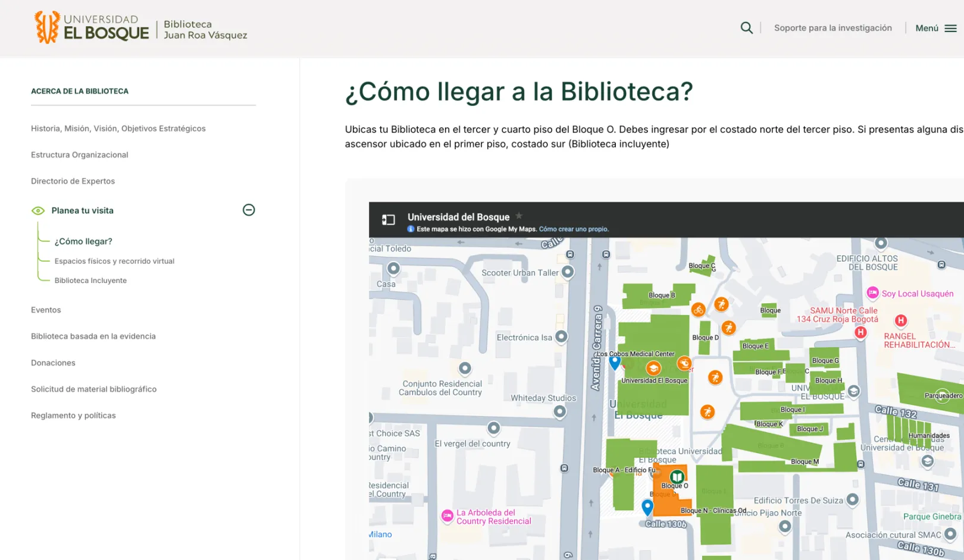
Task: Star the Universidad del Bosque map
Action: coord(518,216)
